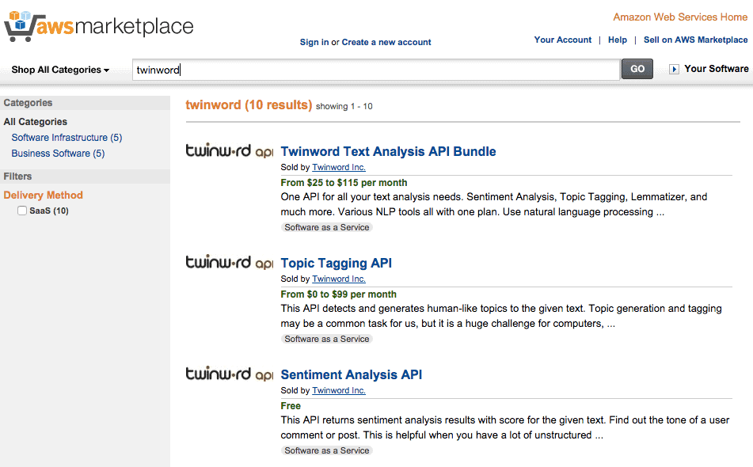The image size is (753, 467).
Task: Filter by Software Infrastructure (5) category
Action: [67, 138]
